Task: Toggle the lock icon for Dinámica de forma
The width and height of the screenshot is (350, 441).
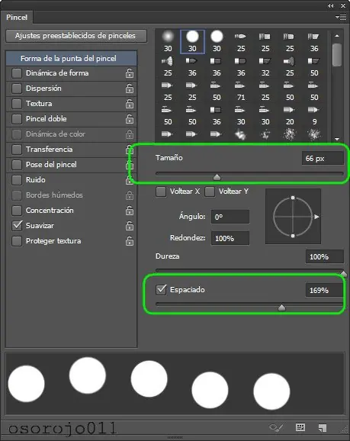Action: point(130,73)
